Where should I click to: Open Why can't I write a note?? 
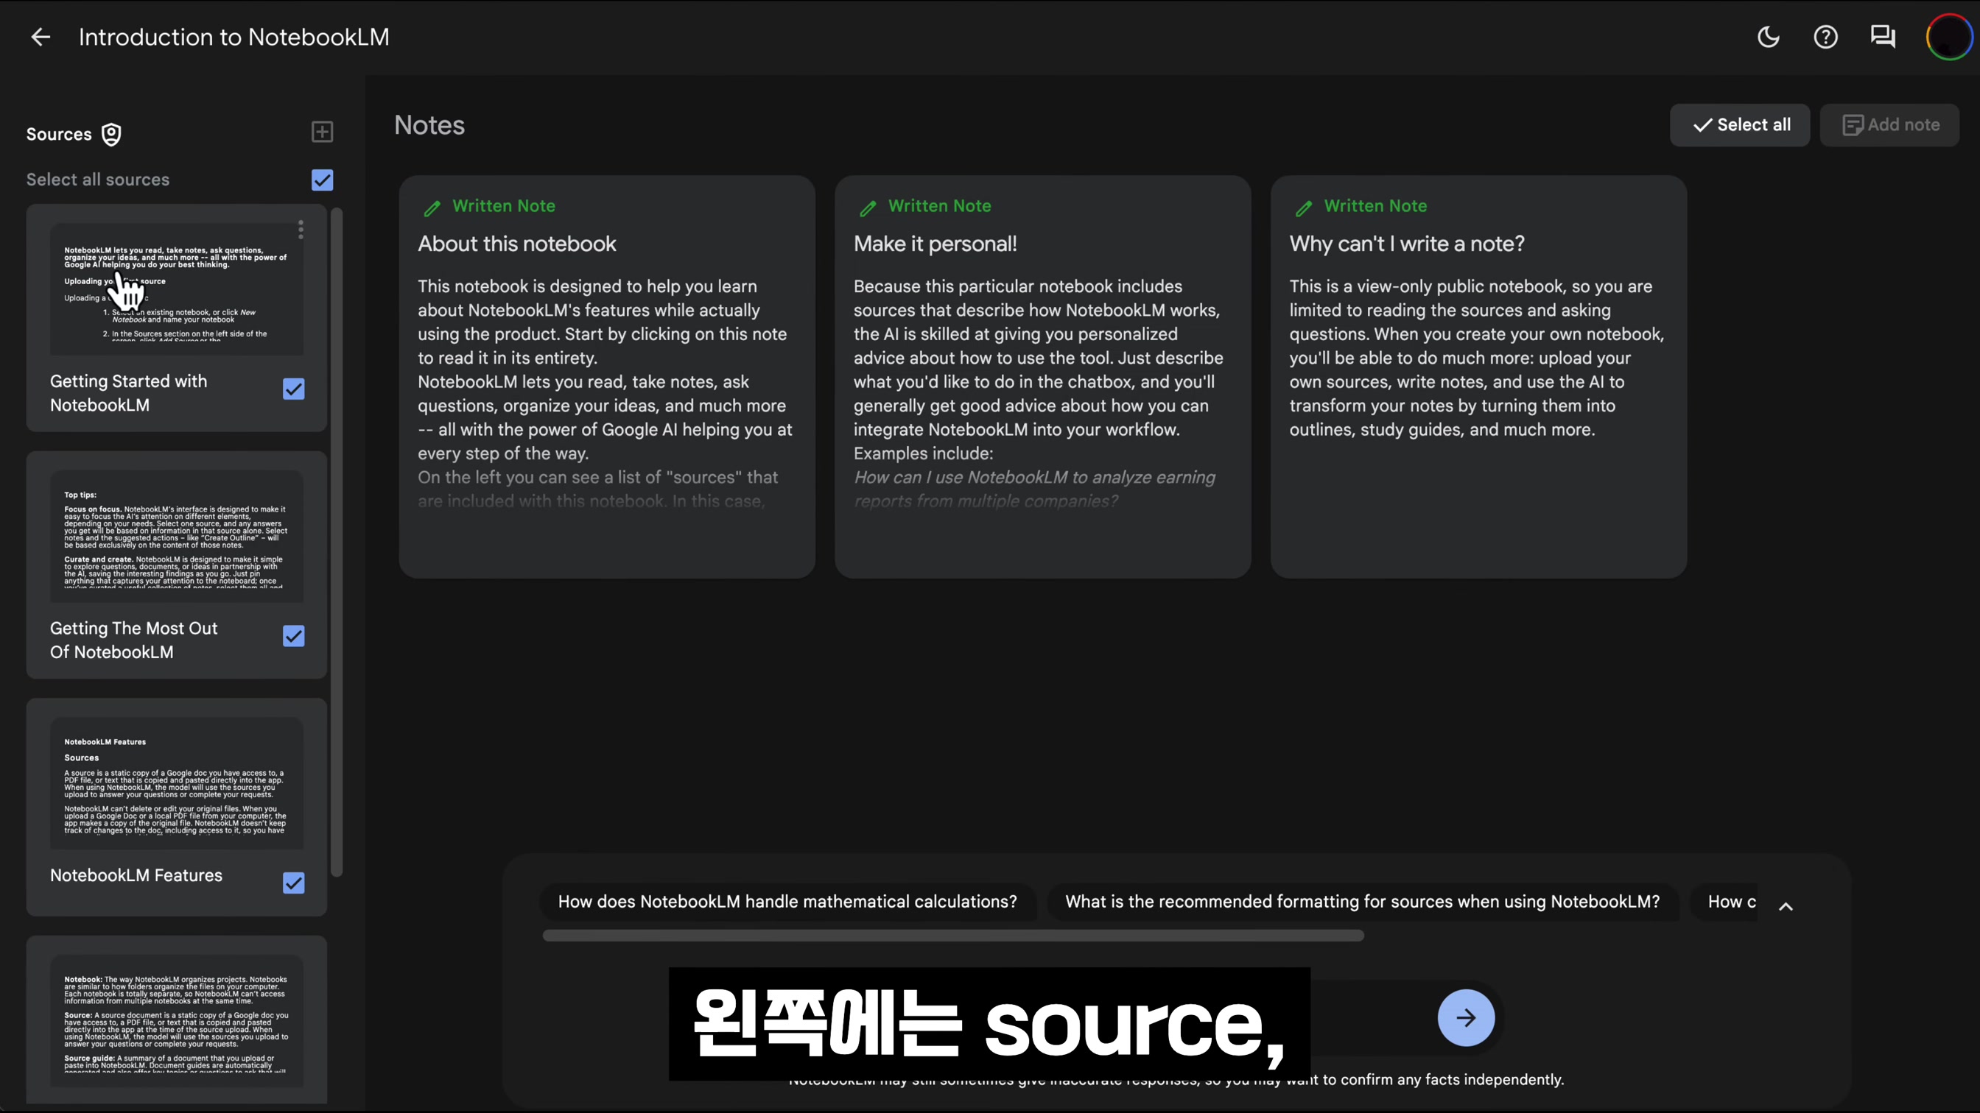(1478, 376)
